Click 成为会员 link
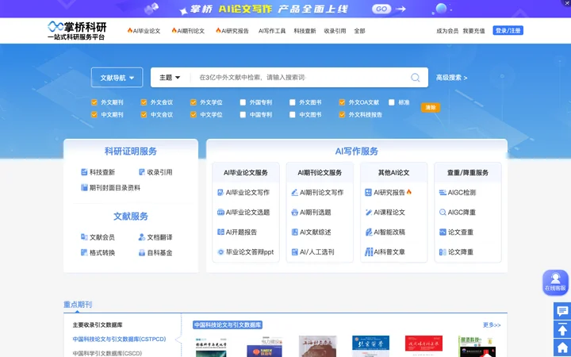 [447, 31]
